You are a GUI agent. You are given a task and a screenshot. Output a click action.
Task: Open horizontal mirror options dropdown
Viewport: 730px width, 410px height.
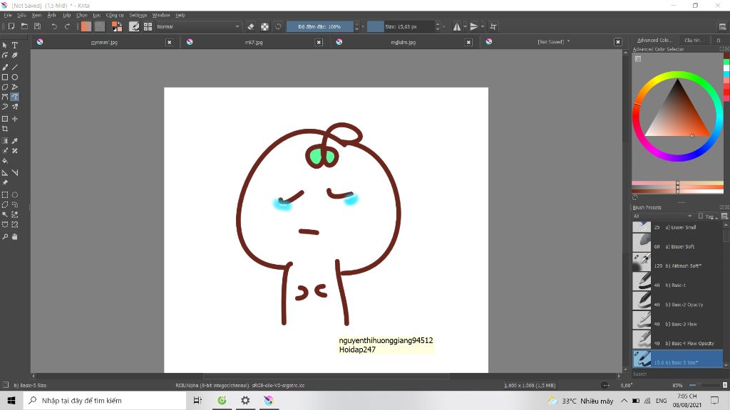pos(465,26)
